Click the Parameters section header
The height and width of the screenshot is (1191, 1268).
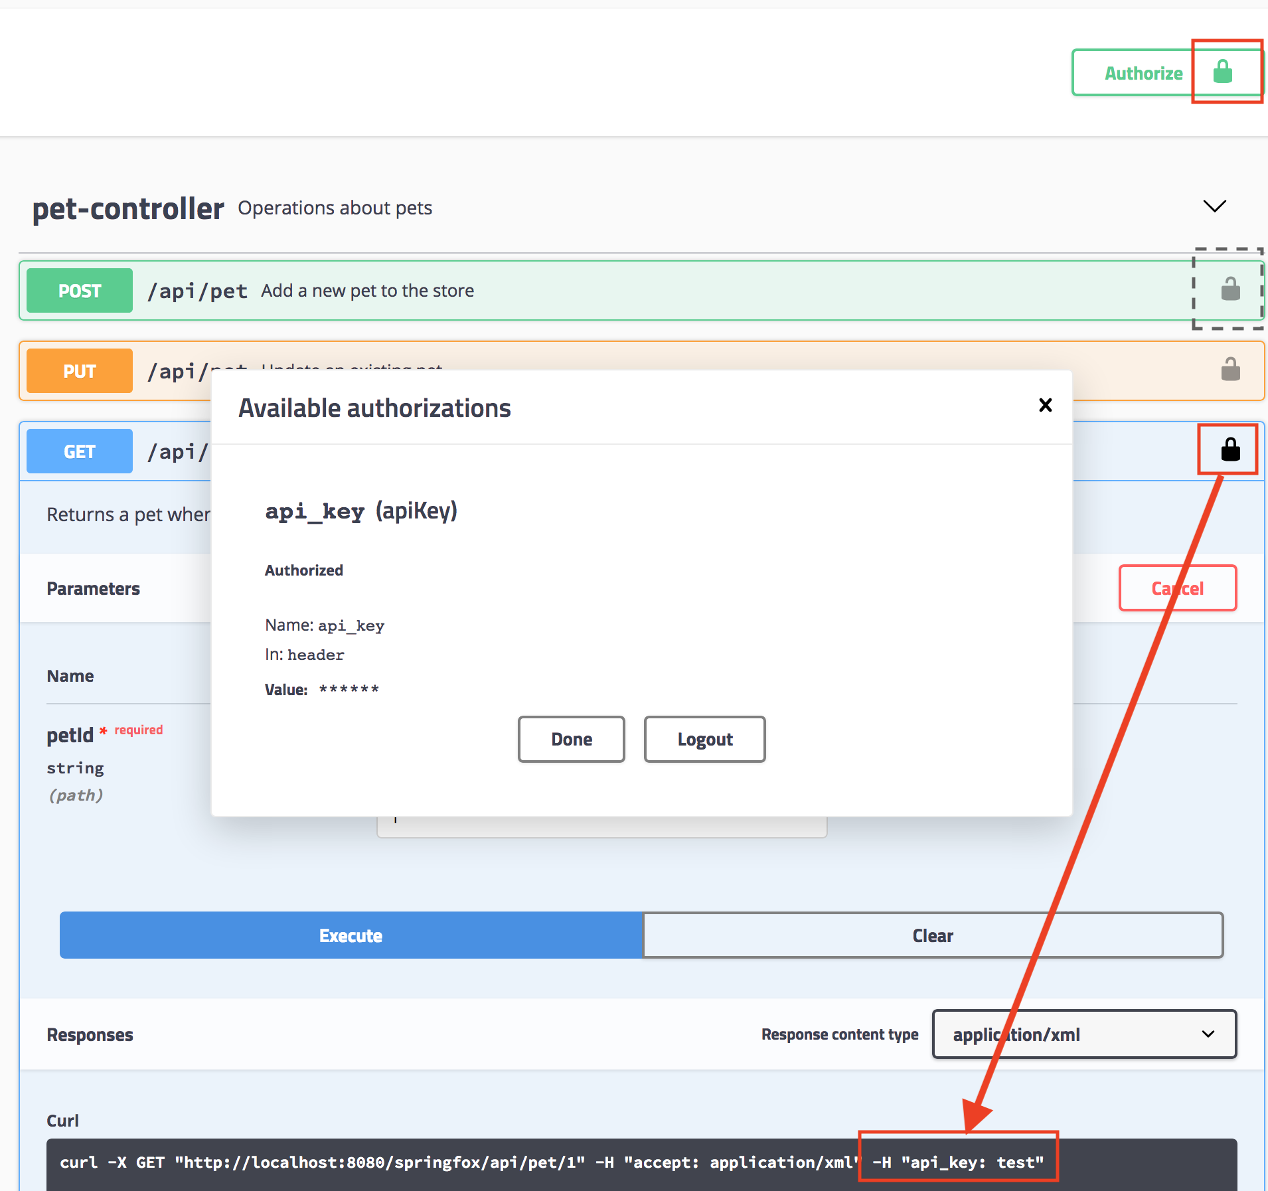[93, 588]
